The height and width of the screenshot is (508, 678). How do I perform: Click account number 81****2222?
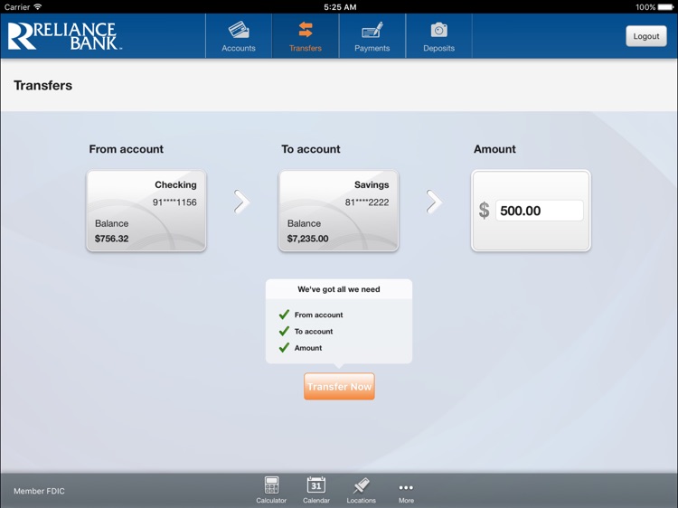point(367,202)
